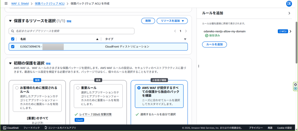
Task: Collapse the 保護するリソースを選択 section
Action: (x=10, y=21)
